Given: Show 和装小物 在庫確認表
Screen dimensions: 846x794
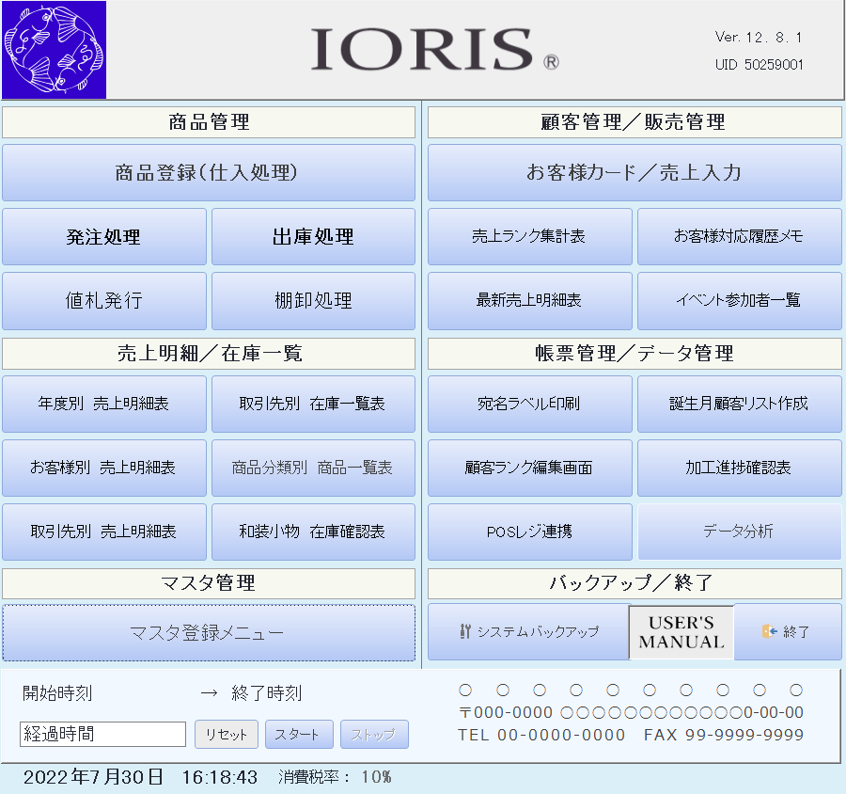Looking at the screenshot, I should click(x=313, y=532).
